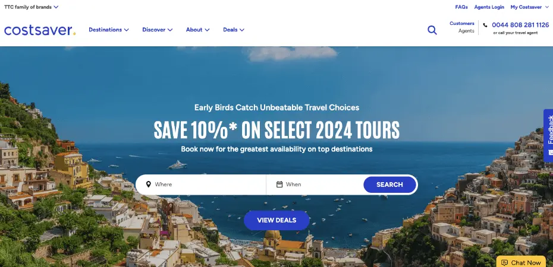Open the Destinations menu
The image size is (553, 267).
pyautogui.click(x=109, y=30)
